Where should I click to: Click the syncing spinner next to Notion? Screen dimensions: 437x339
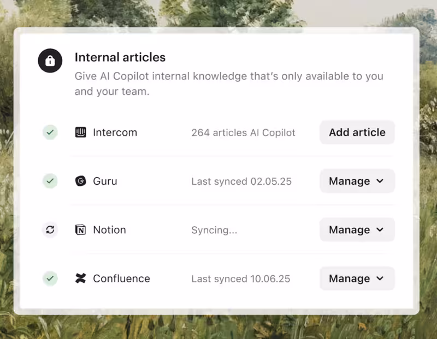50,229
